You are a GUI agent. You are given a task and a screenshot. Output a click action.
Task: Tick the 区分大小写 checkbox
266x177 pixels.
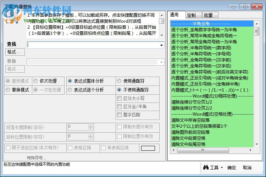(x=119, y=98)
